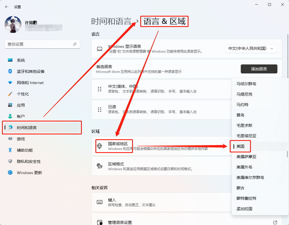
Task: Click the shield icon for 隐私和安全性
Action: click(10, 161)
